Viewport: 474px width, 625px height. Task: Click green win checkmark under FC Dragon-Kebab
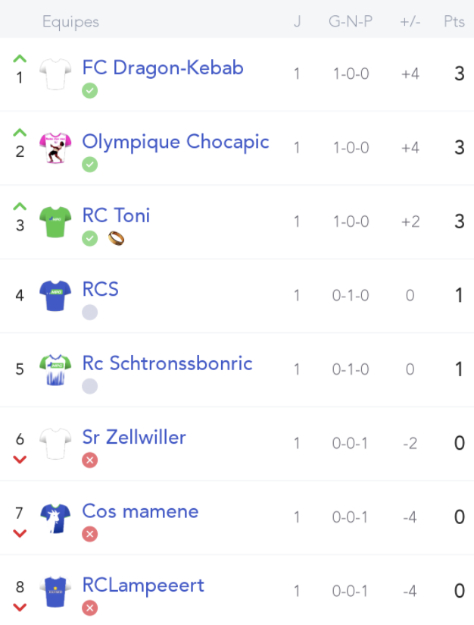point(90,90)
